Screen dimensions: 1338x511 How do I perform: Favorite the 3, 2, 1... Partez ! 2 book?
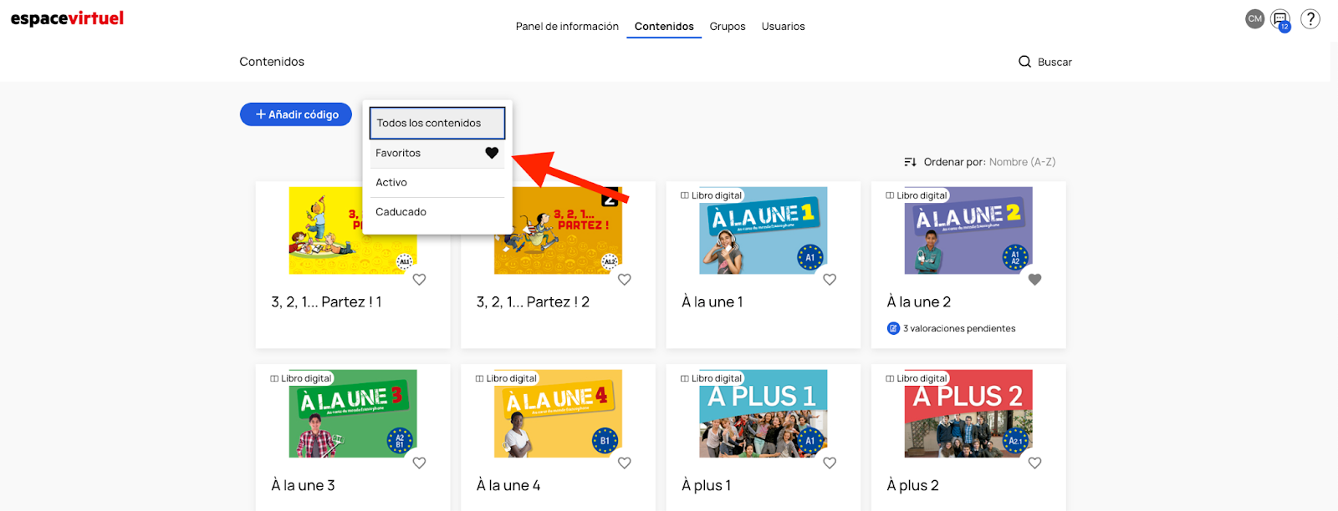coord(625,280)
